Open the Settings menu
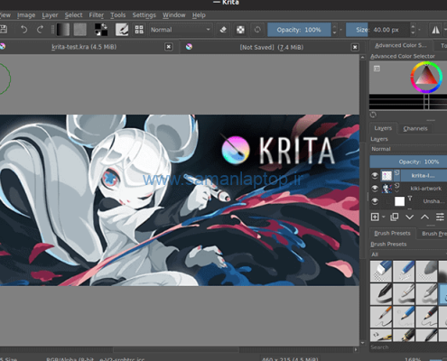Viewport: 447px width, 361px height. point(144,15)
